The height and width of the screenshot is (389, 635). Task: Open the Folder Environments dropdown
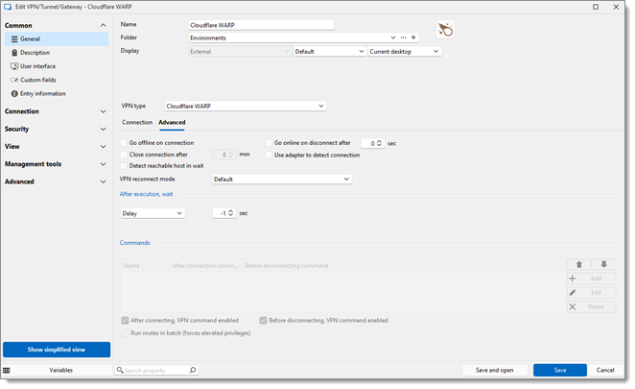click(393, 37)
